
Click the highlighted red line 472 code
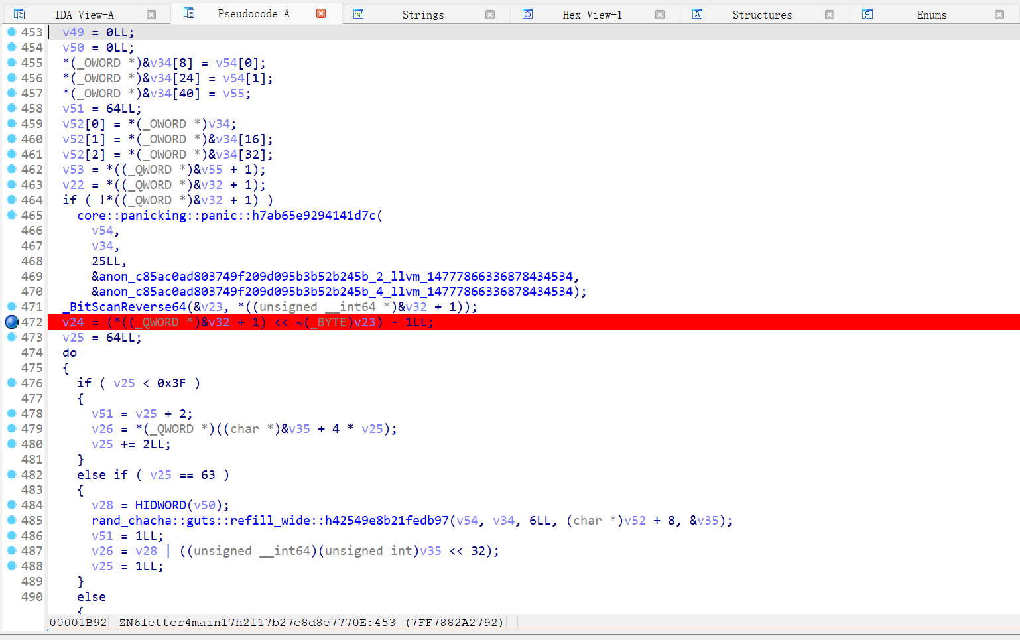[x=247, y=322]
